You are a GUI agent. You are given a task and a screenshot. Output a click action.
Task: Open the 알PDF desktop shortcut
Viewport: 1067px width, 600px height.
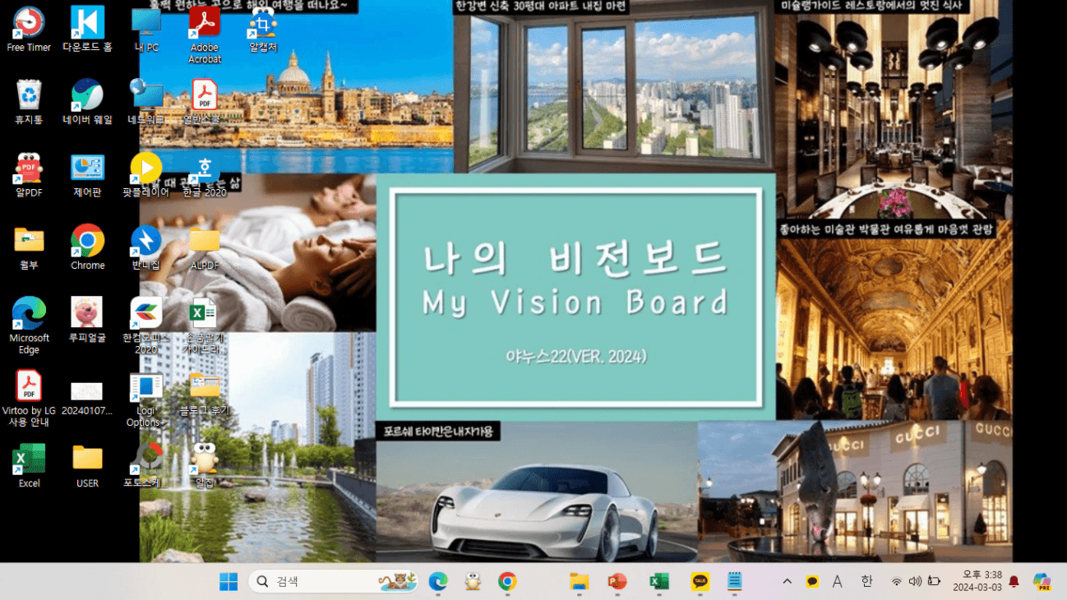pos(29,168)
